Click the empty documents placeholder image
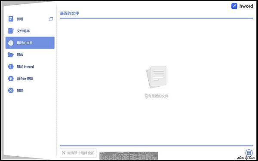This screenshot has height=161, width=258. [x=157, y=77]
